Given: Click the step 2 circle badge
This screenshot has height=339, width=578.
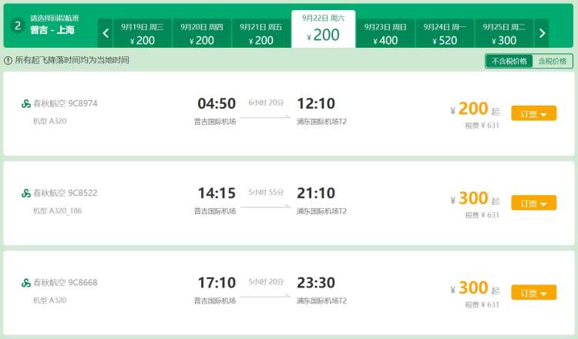Looking at the screenshot, I should pyautogui.click(x=17, y=25).
